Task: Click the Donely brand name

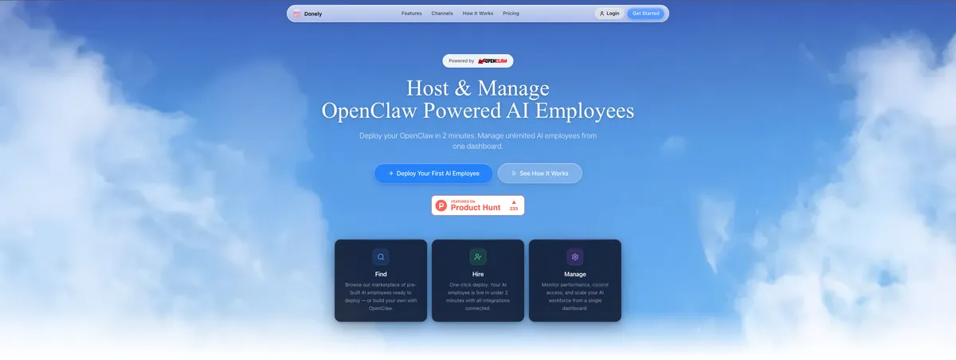Action: click(x=312, y=14)
